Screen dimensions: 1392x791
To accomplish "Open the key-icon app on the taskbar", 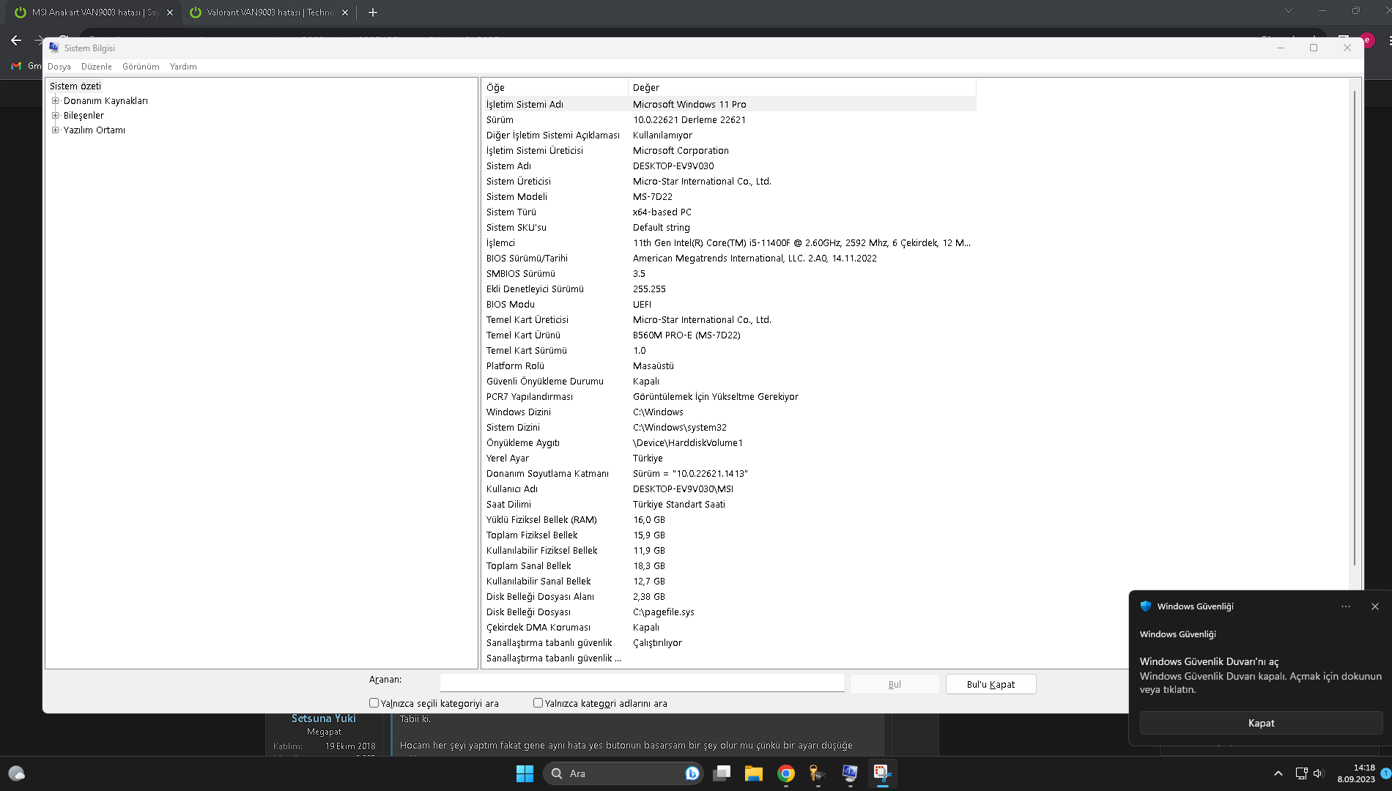I will 818,773.
